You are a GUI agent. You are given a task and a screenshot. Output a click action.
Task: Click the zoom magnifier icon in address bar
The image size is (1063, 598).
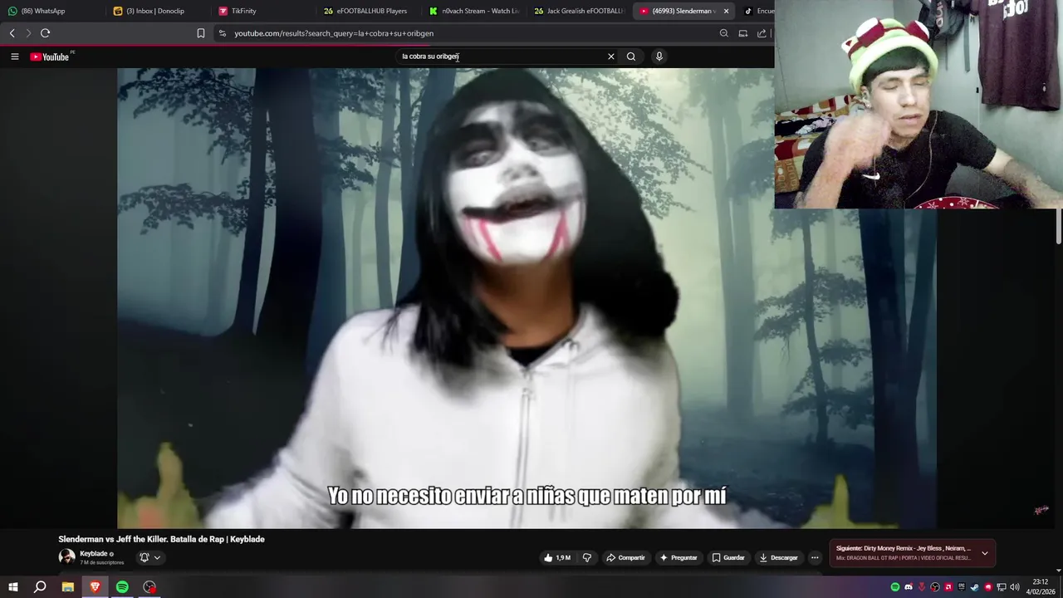[724, 33]
